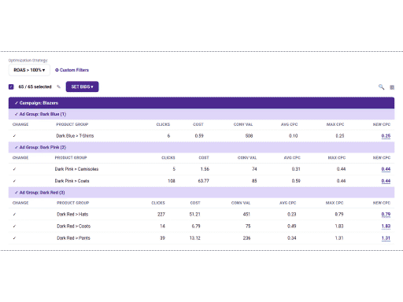Sort Dark Red table by COST header
This screenshot has height=302, width=403.
(x=195, y=203)
